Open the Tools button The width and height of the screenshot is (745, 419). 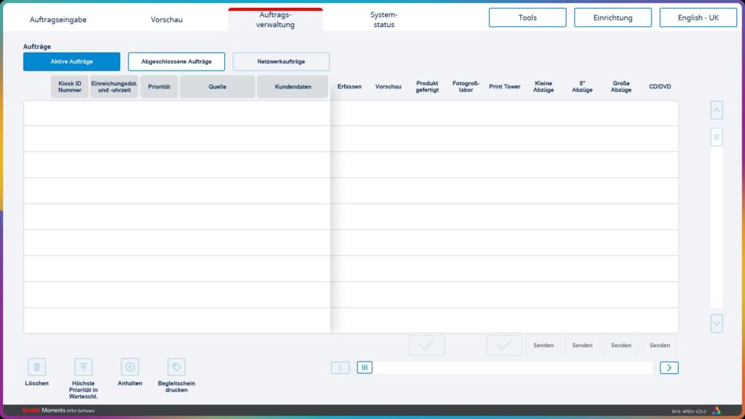[527, 17]
